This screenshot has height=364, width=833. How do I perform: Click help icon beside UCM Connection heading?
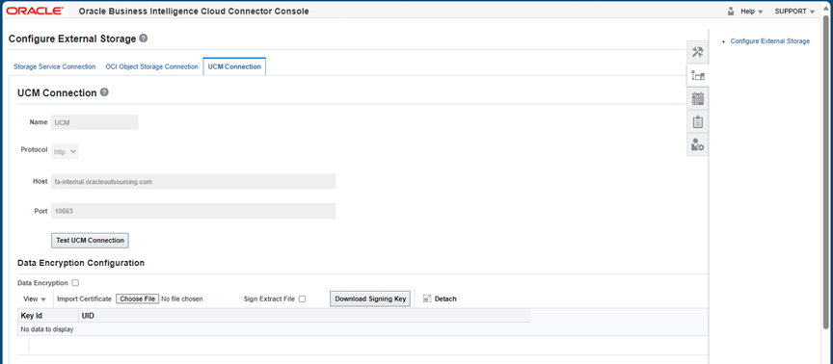click(104, 92)
